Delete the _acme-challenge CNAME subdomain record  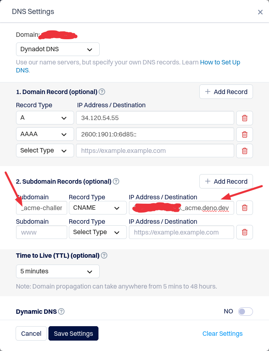point(244,208)
